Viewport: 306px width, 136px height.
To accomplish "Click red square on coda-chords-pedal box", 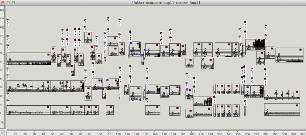I will coord(297,105).
